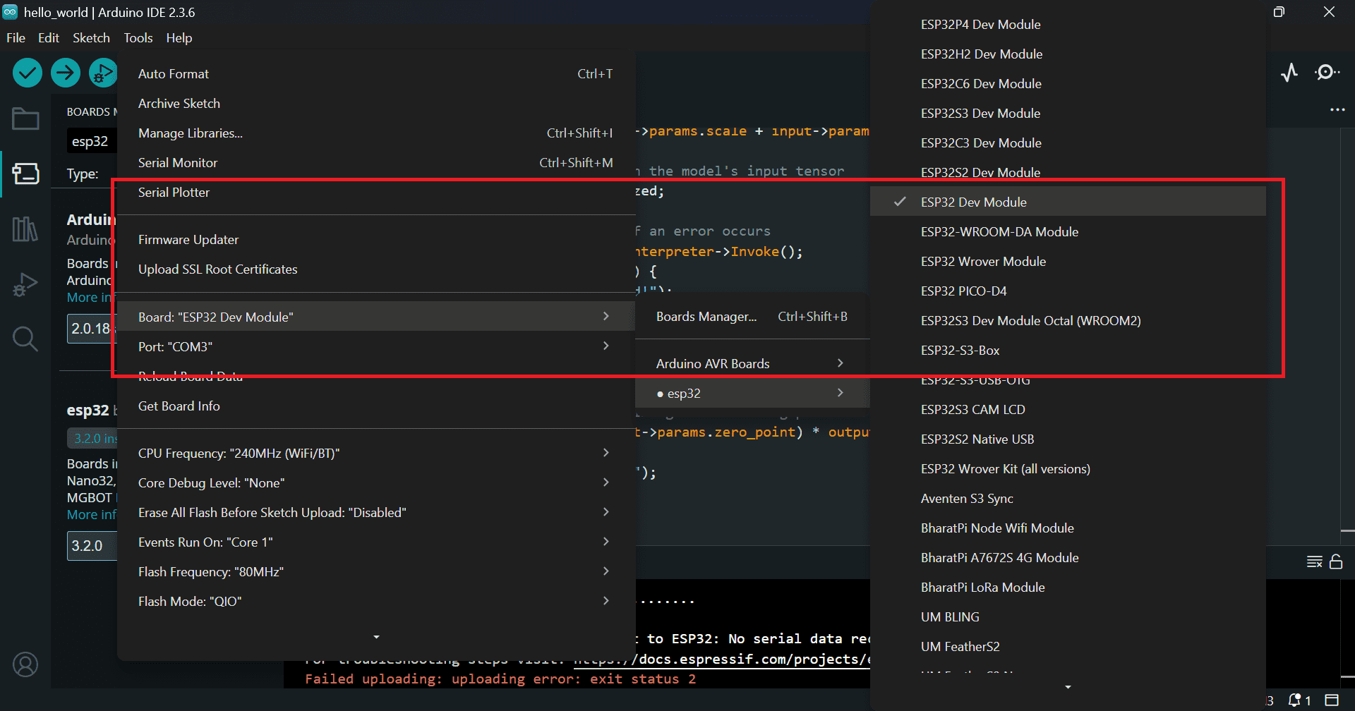Expand the Board: ESP32 Dev Module submenu
Viewport: 1355px width, 711px height.
coord(376,317)
